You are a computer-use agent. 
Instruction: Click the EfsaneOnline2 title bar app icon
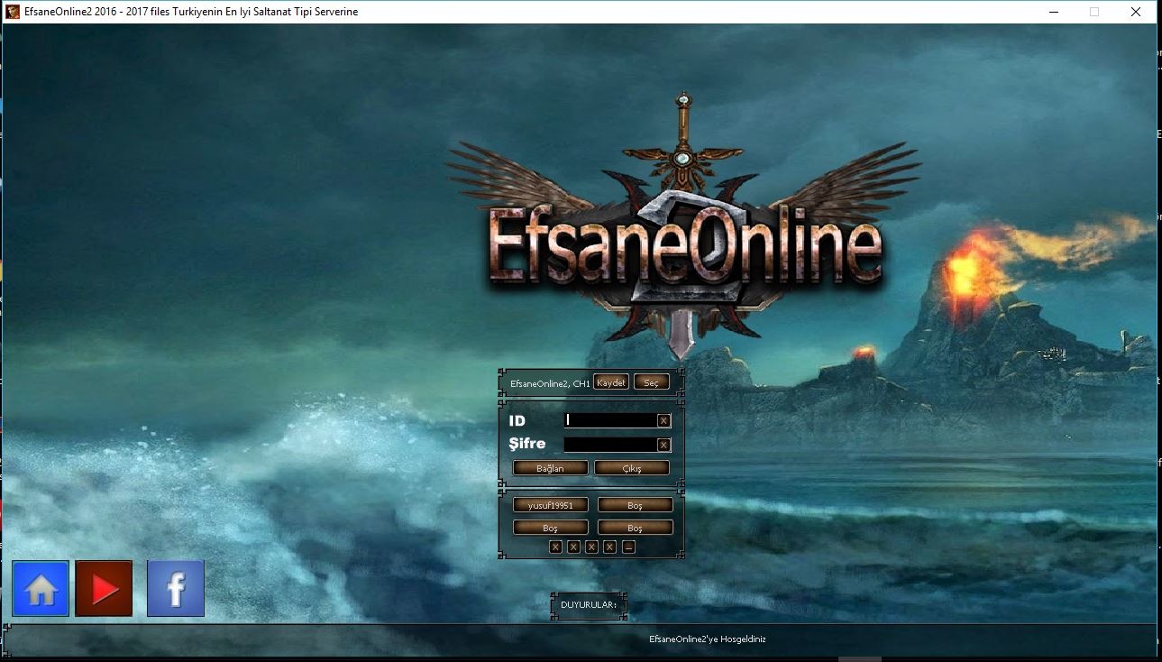(x=13, y=12)
